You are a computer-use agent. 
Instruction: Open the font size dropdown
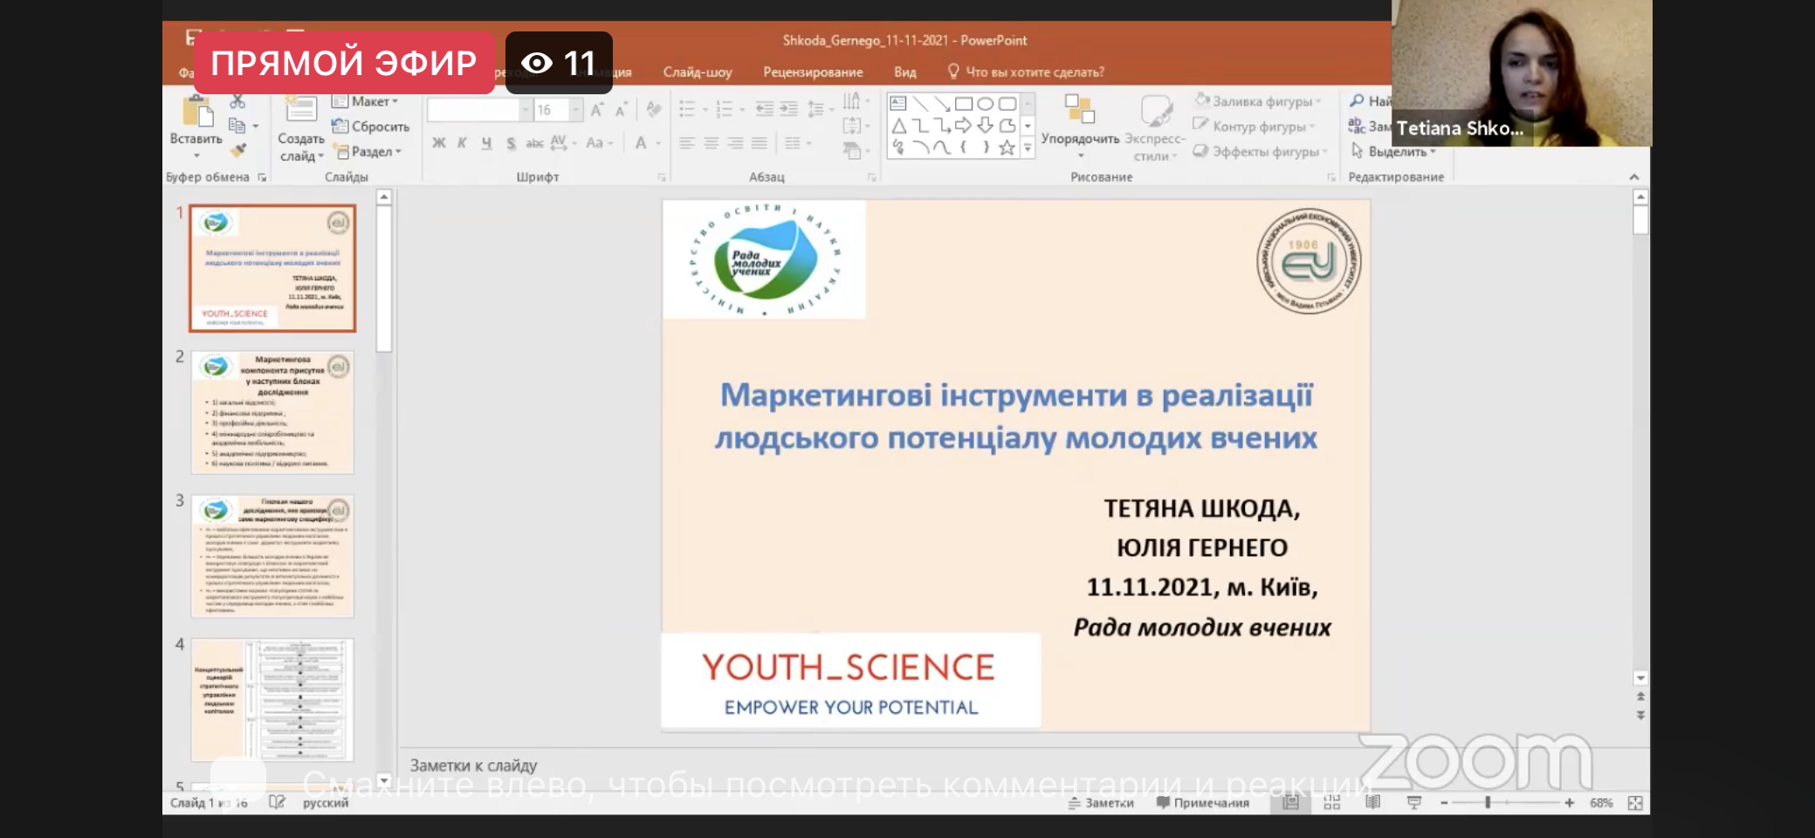tap(575, 110)
